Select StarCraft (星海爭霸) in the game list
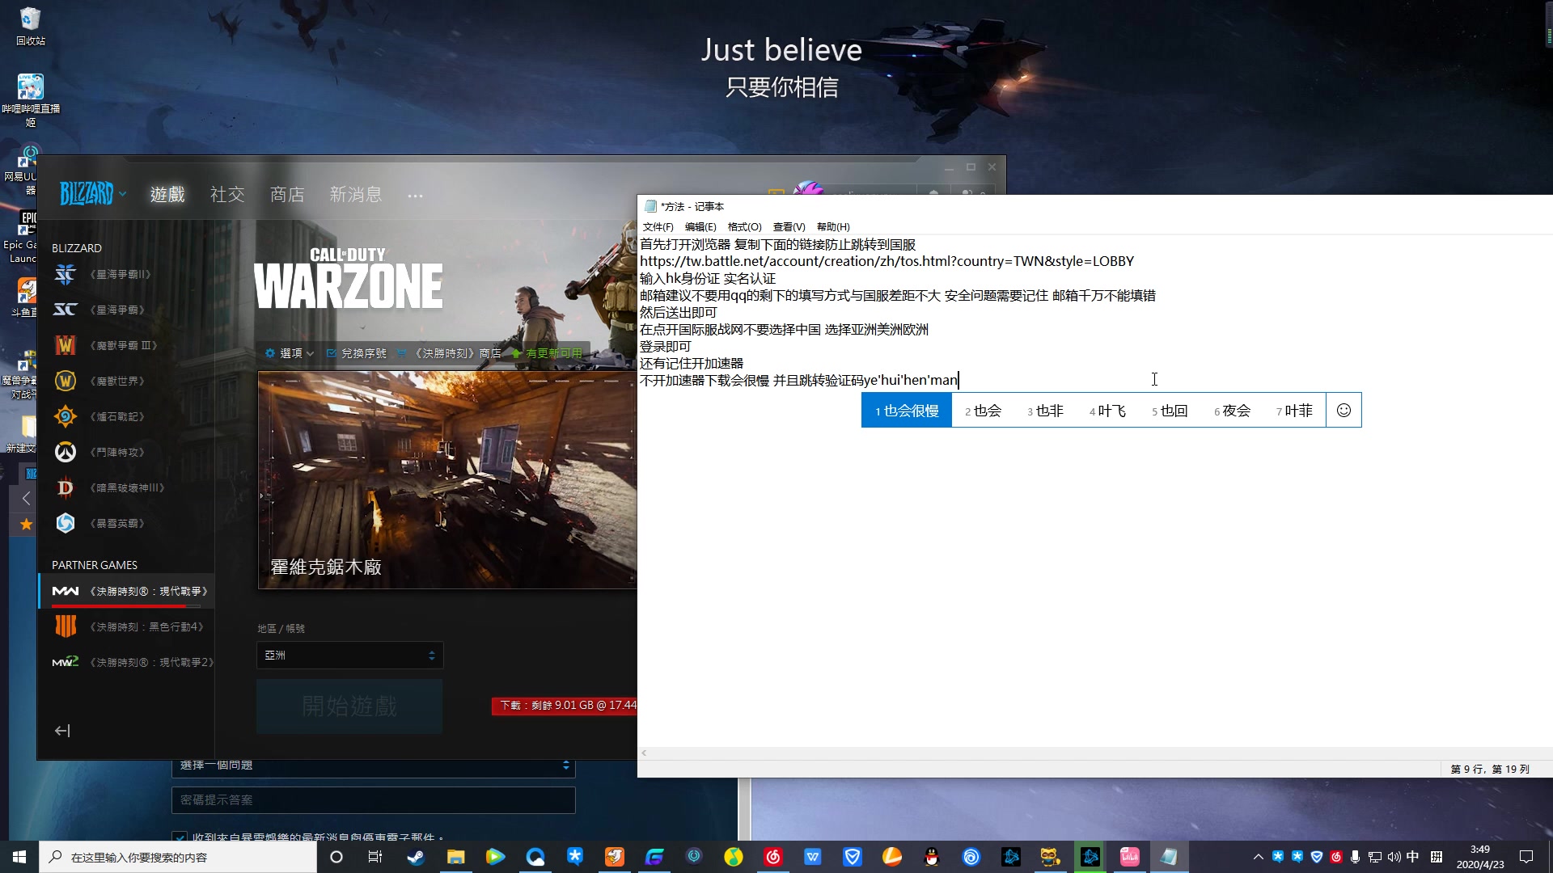Image resolution: width=1553 pixels, height=873 pixels. 99,310
